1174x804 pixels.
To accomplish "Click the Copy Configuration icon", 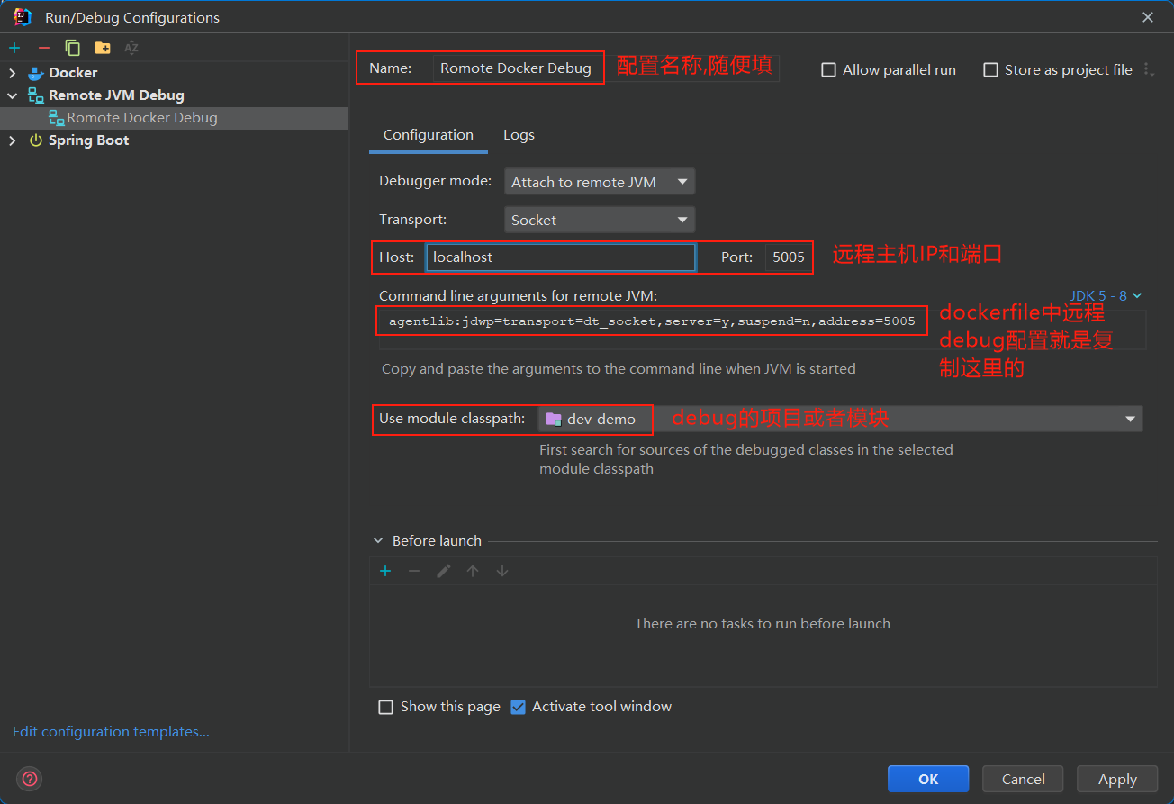I will [73, 48].
